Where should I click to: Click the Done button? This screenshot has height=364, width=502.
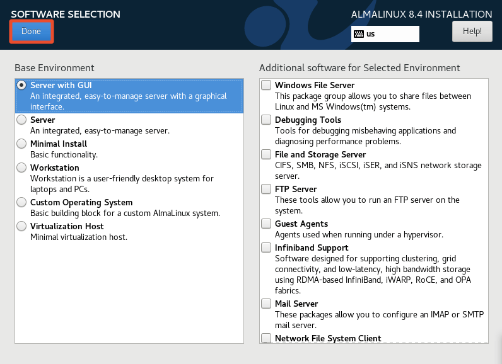pyautogui.click(x=31, y=31)
